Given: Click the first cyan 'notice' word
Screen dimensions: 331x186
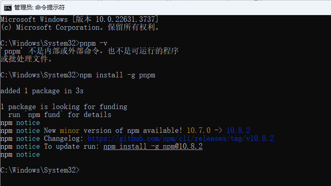Looking at the screenshot, I should pyautogui.click(x=28, y=123).
